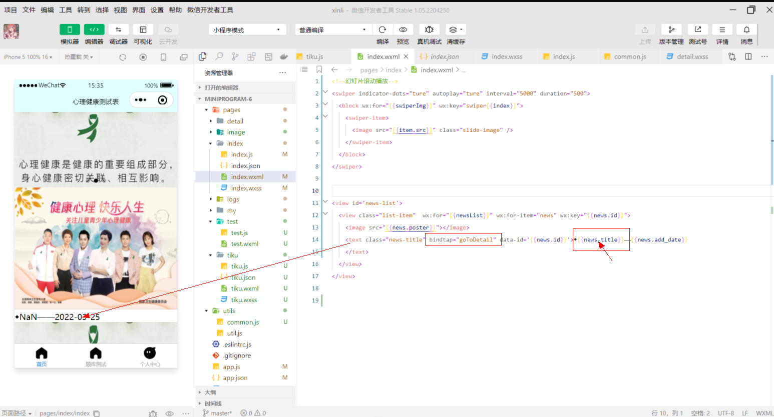Switch to the common.js tab
Viewport: 774px width, 417px height.
[x=630, y=56]
